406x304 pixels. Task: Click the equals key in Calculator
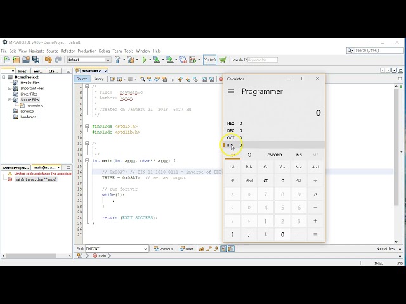[315, 234]
